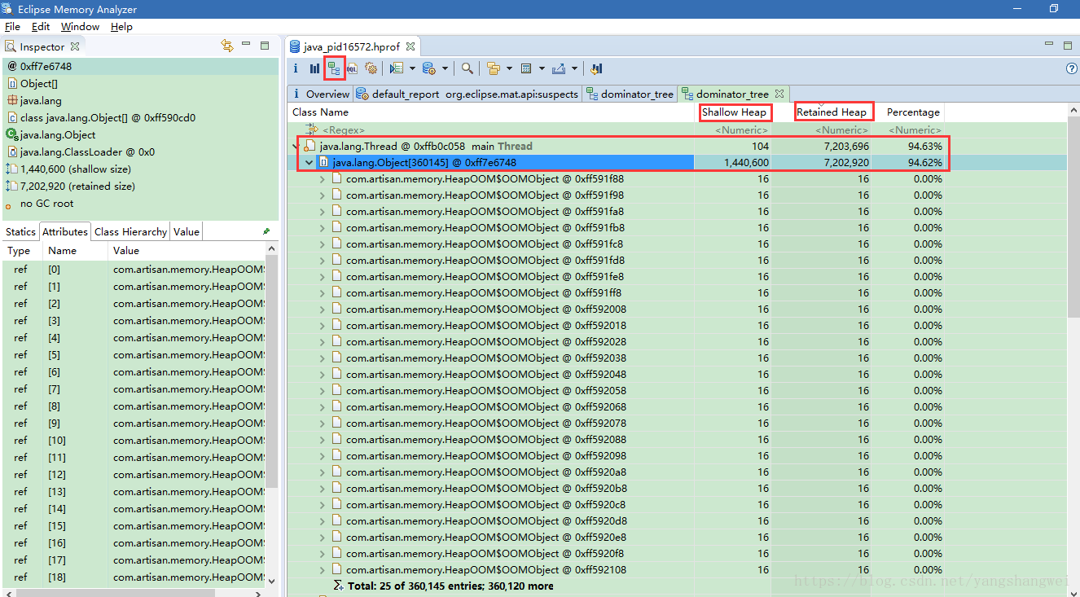Click the Total entries row to show more

tap(450, 586)
